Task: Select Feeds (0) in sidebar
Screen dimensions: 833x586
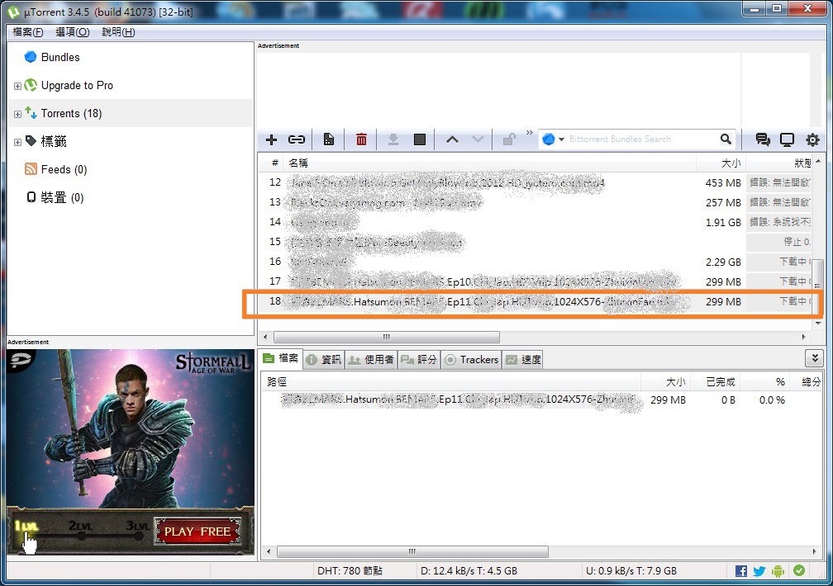Action: 64,170
